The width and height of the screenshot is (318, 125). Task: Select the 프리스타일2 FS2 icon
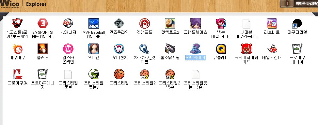click(x=145, y=74)
